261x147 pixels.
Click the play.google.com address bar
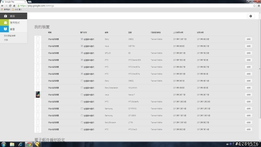click(135, 6)
